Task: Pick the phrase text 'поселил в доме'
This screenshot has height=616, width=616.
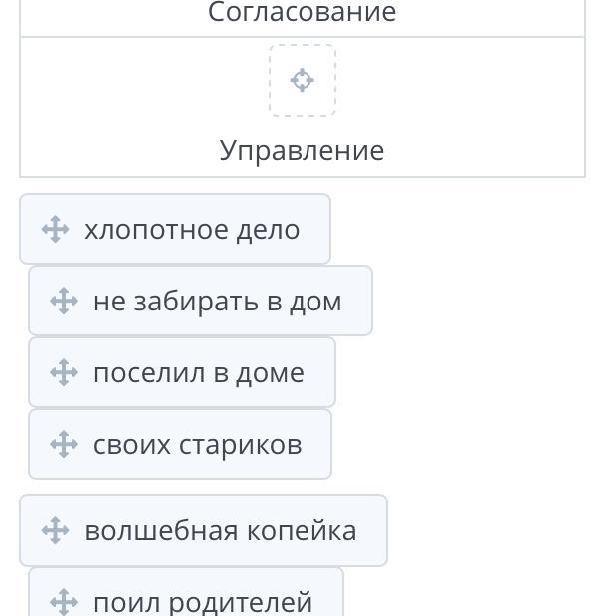Action: pyautogui.click(x=198, y=373)
